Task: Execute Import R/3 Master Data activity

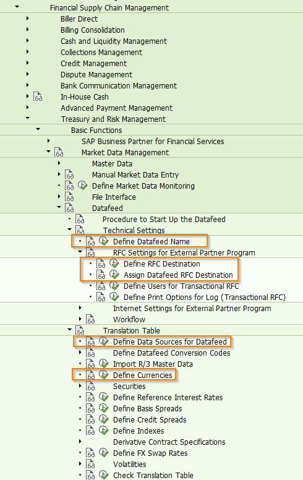Action: coord(104,364)
